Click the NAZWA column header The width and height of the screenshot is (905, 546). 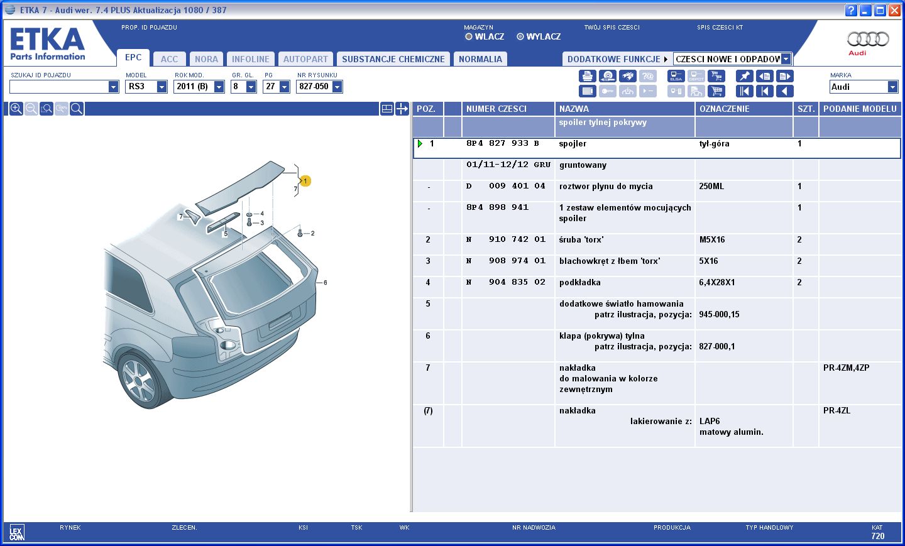pyautogui.click(x=625, y=109)
